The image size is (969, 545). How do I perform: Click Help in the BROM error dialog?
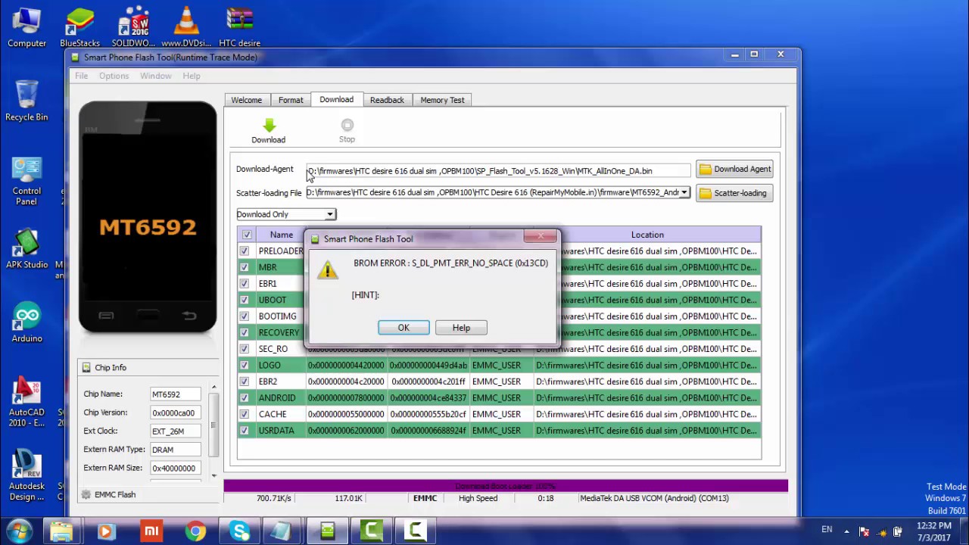click(461, 328)
